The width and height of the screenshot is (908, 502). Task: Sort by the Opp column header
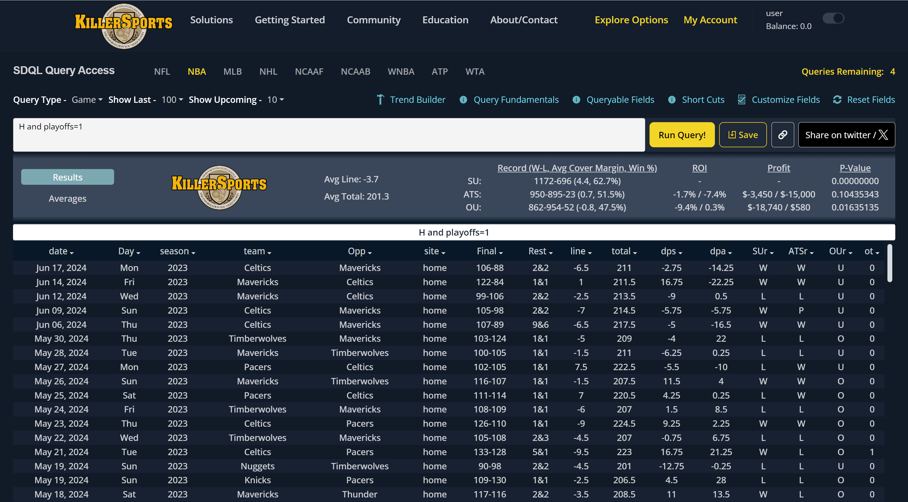(x=360, y=251)
